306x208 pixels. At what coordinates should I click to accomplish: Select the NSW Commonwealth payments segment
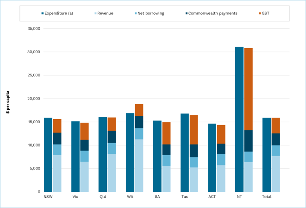(x=57, y=139)
